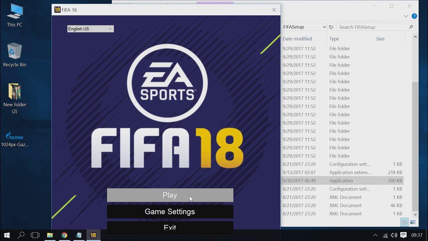The width and height of the screenshot is (428, 241).
Task: Show hidden system tray icons
Action: click(x=375, y=235)
